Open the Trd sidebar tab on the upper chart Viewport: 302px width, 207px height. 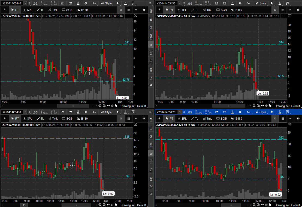click(x=151, y=11)
